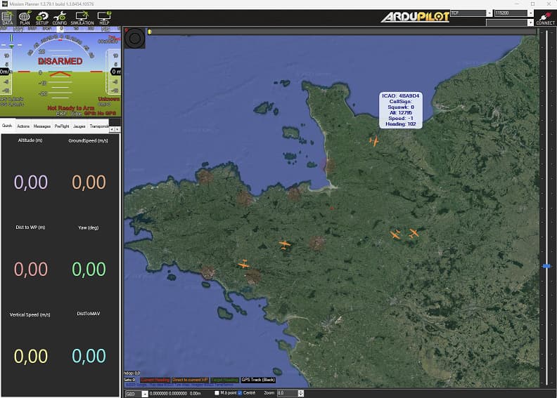Click the yellow marker on top map bar
Image resolution: width=557 pixels, height=398 pixels.
tap(150, 32)
